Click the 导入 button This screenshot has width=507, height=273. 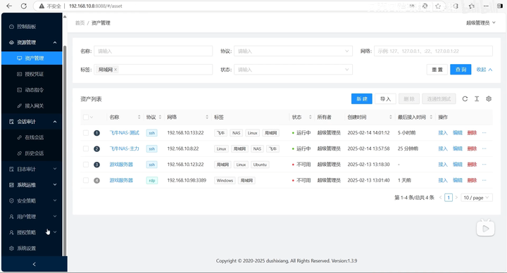pos(385,99)
